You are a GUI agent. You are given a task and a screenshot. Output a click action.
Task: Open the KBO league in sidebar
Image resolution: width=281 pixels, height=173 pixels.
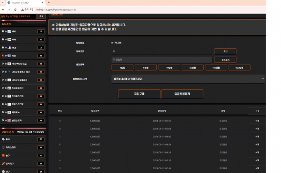point(23,31)
